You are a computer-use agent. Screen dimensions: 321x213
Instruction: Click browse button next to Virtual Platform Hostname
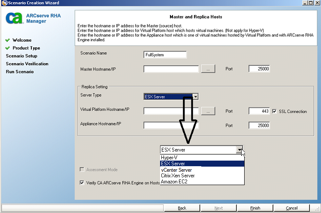(x=208, y=111)
